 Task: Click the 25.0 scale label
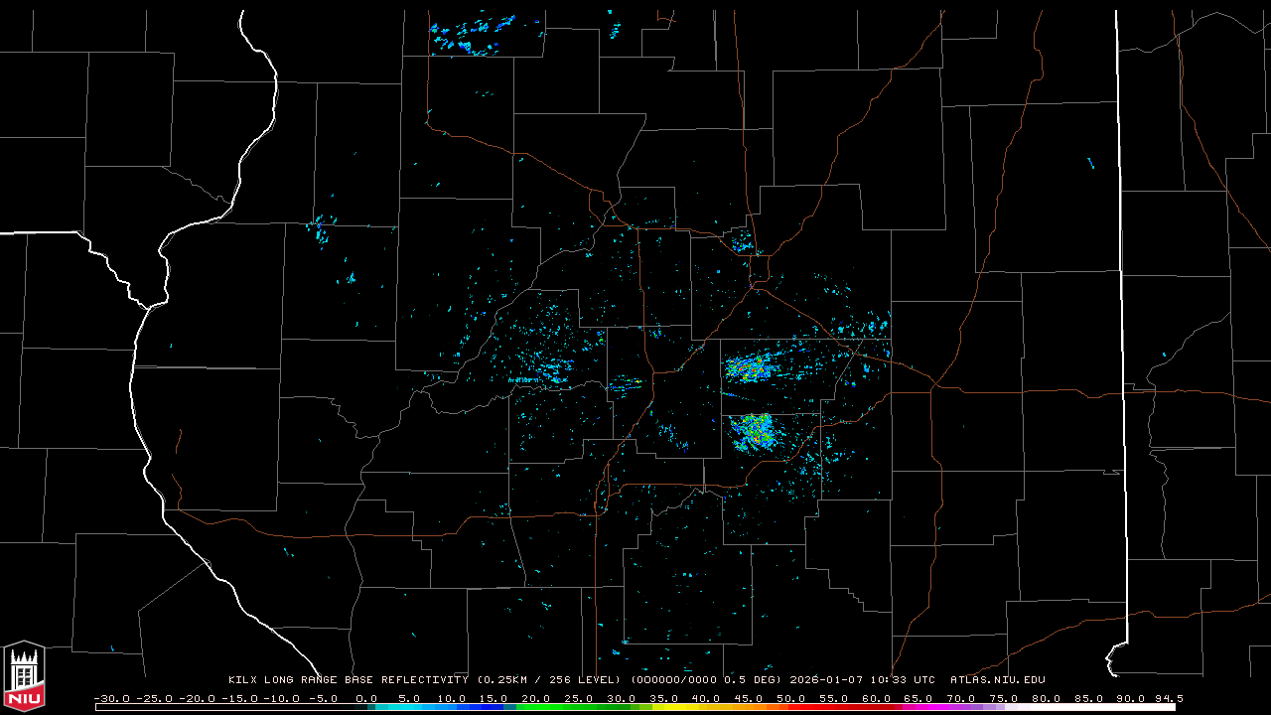point(579,698)
